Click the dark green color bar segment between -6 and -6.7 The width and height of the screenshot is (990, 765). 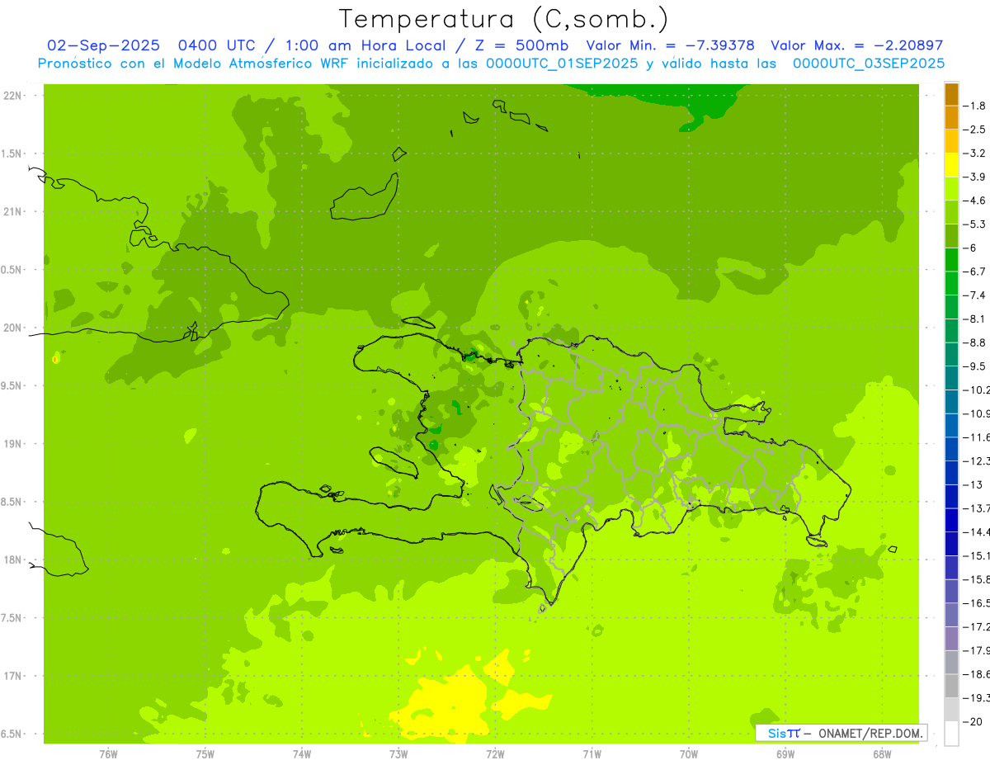point(951,260)
